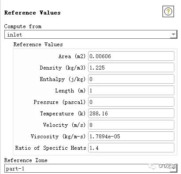
Task: Click the Length (m) input field
Action: [131, 90]
